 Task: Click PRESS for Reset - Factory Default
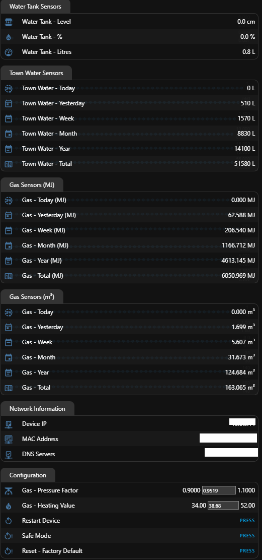coord(247,551)
